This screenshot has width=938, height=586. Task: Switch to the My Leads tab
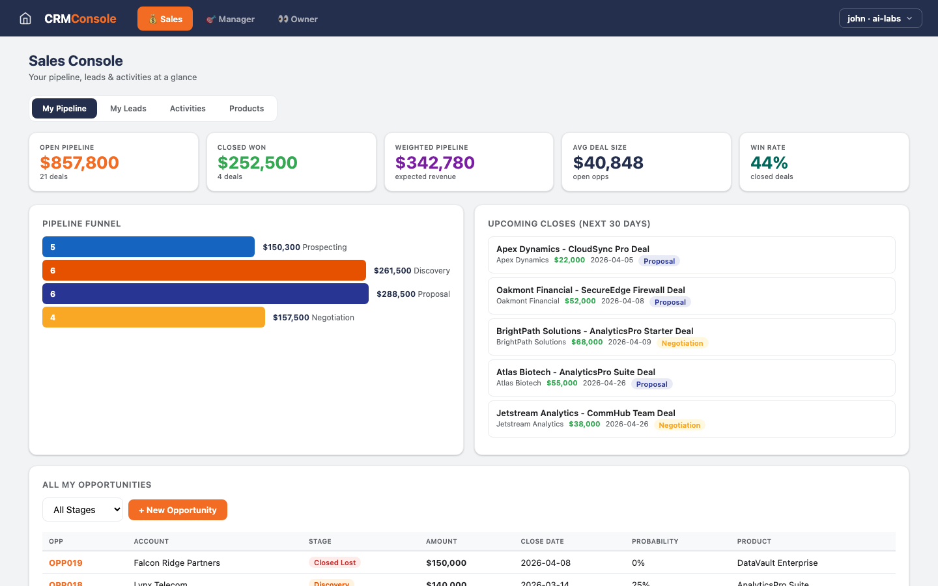coord(128,108)
